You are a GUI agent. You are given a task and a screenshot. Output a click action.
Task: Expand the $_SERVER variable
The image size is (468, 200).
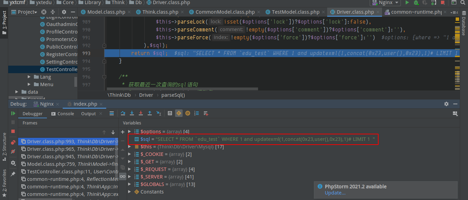tap(130, 177)
